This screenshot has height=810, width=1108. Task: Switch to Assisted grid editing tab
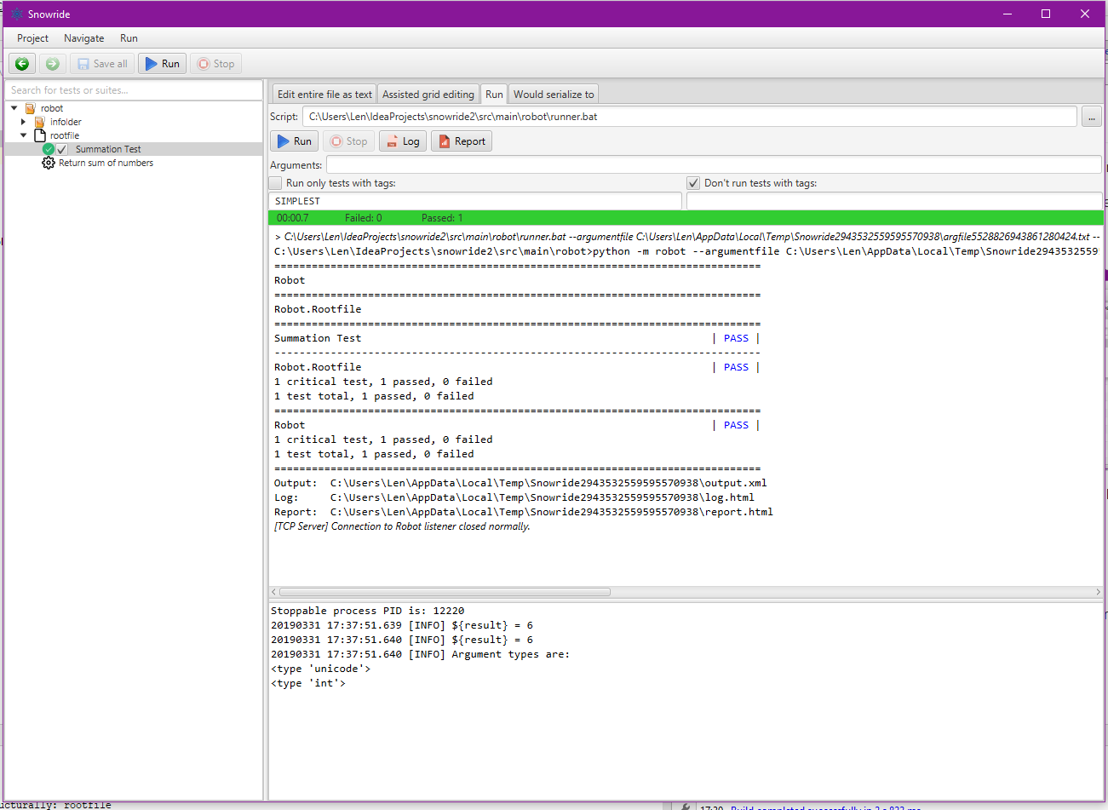tap(428, 95)
